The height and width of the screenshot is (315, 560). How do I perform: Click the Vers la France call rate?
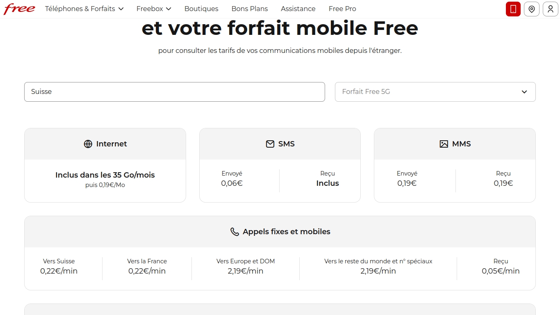tap(147, 271)
